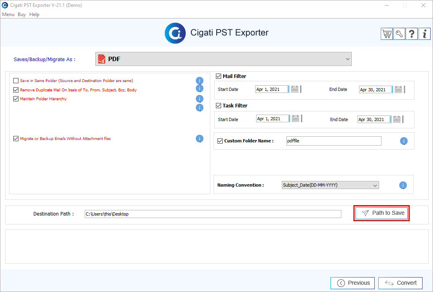Click info icon for Migrate Without Attachment
Image resolution: width=433 pixels, height=292 pixels.
click(200, 139)
